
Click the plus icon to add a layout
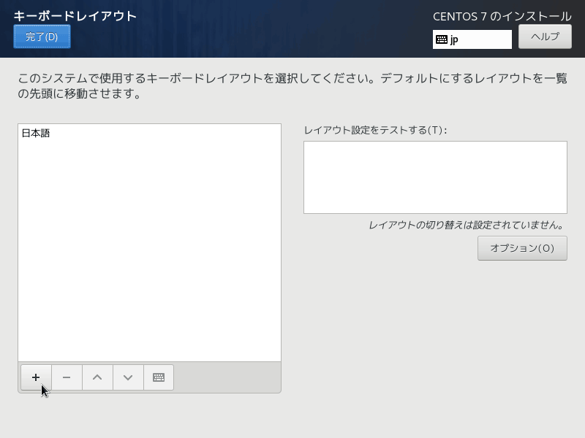point(36,377)
